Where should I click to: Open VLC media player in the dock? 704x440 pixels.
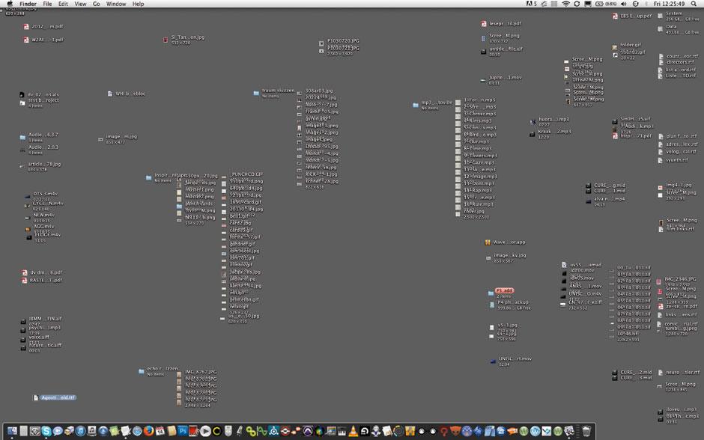tap(353, 431)
